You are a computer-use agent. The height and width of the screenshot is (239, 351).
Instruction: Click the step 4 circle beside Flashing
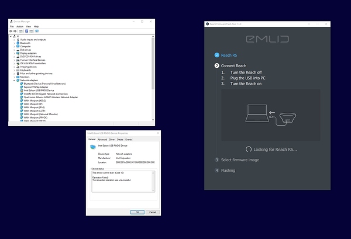click(216, 171)
